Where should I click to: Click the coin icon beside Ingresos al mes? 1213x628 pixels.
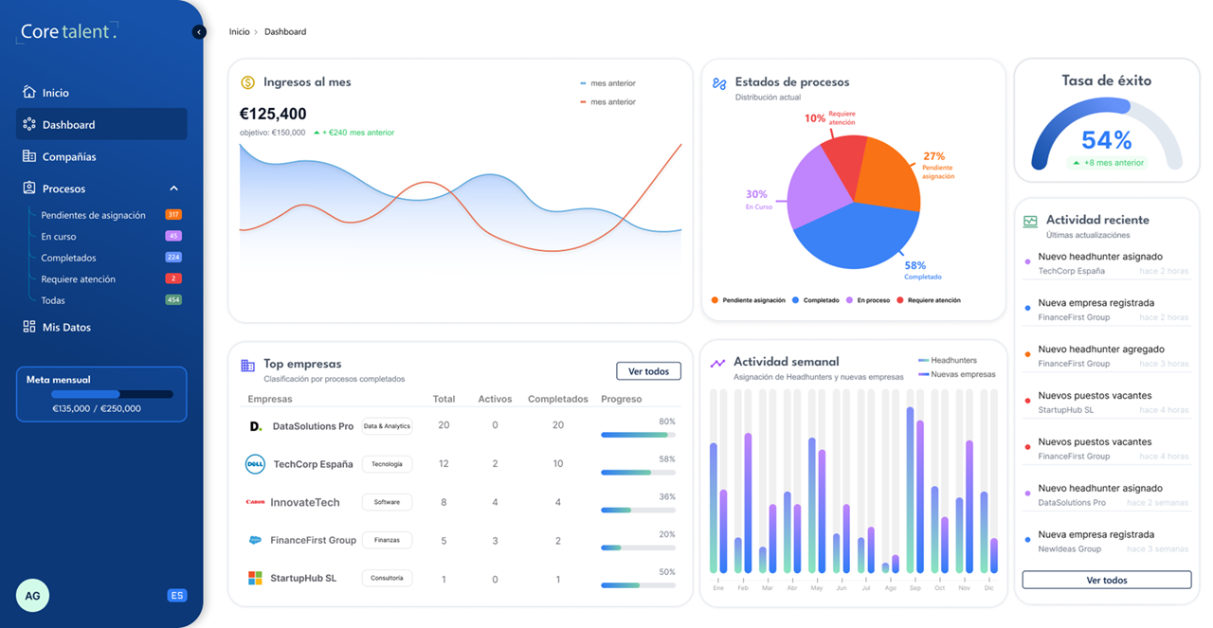click(x=247, y=82)
